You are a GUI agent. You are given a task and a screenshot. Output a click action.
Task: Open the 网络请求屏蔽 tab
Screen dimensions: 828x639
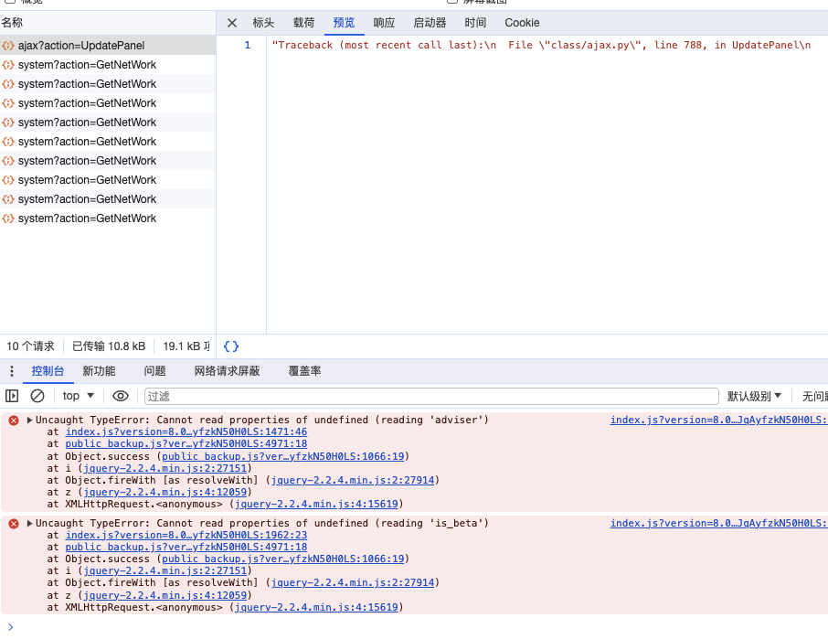(x=227, y=371)
